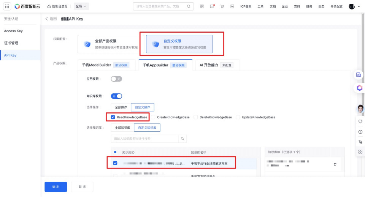Click the language switch icon in header

point(232,6)
